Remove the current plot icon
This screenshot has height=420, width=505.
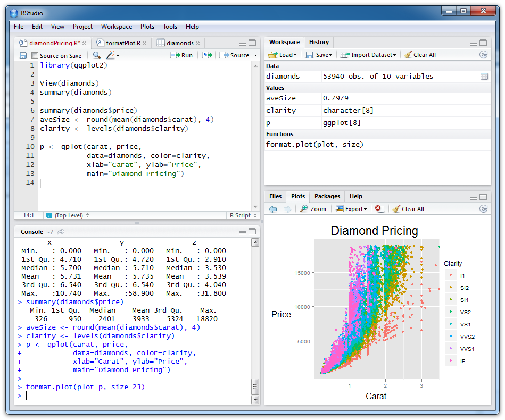379,209
